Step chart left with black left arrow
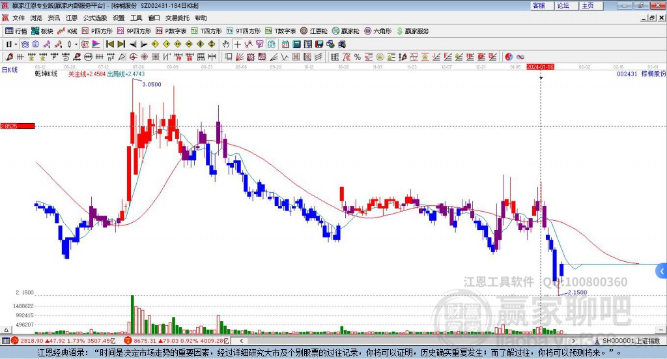 click(x=133, y=44)
